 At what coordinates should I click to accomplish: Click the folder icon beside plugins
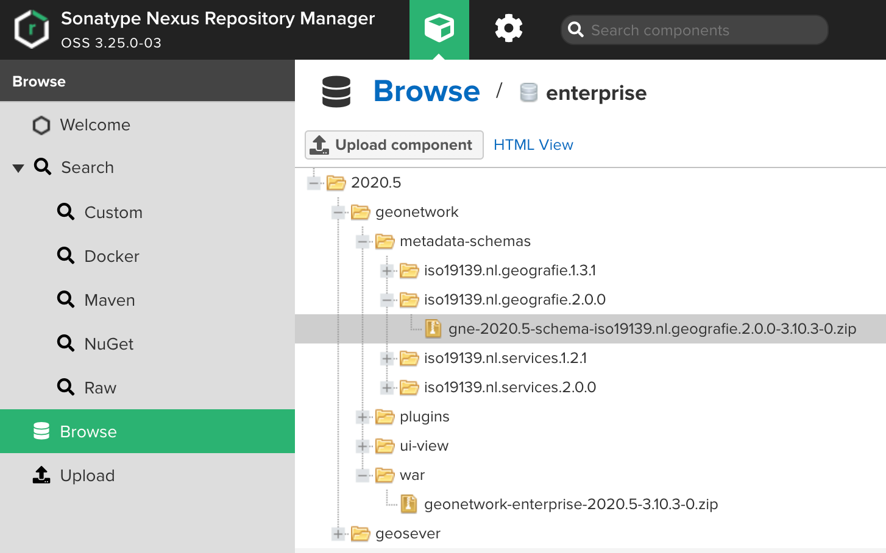pos(385,417)
